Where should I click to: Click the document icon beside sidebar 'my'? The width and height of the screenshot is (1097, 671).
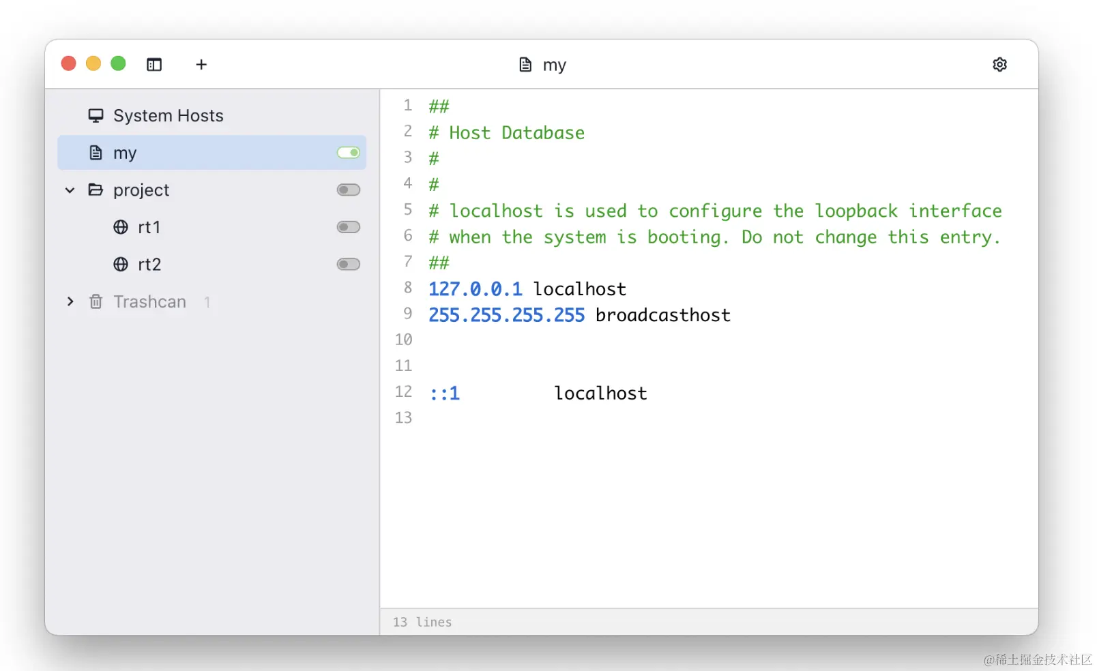[x=96, y=153]
